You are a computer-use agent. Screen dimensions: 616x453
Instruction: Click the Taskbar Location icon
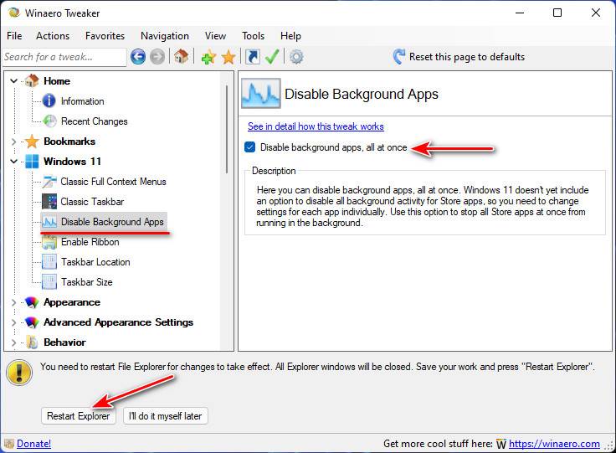(49, 261)
